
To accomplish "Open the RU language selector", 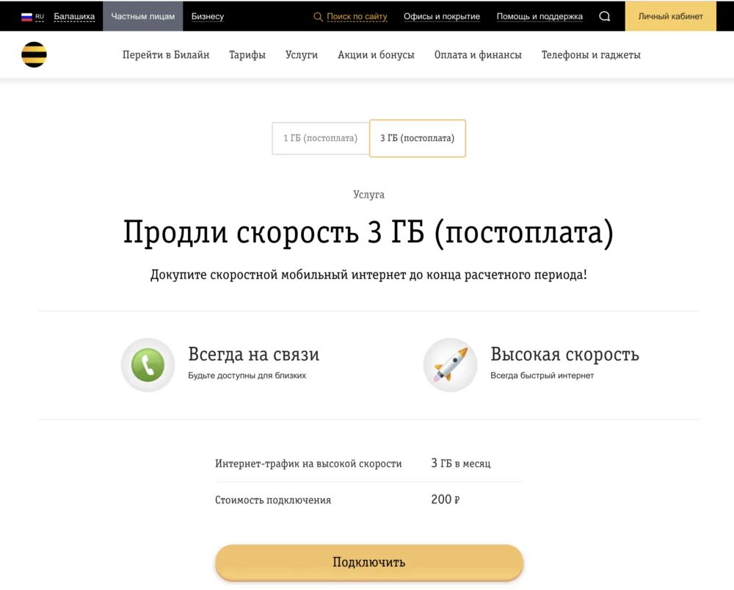I will pos(40,17).
